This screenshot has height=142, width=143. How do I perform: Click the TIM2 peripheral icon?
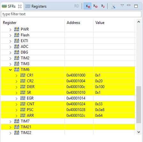(x=17, y=58)
